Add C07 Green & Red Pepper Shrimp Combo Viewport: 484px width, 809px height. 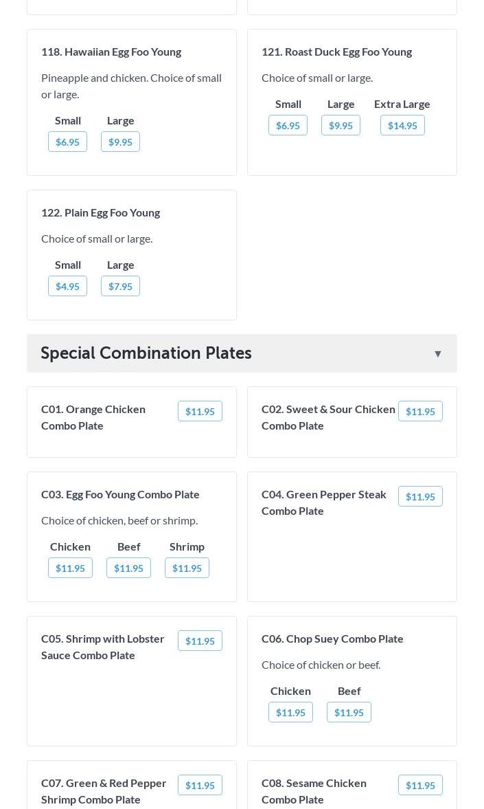(200, 786)
